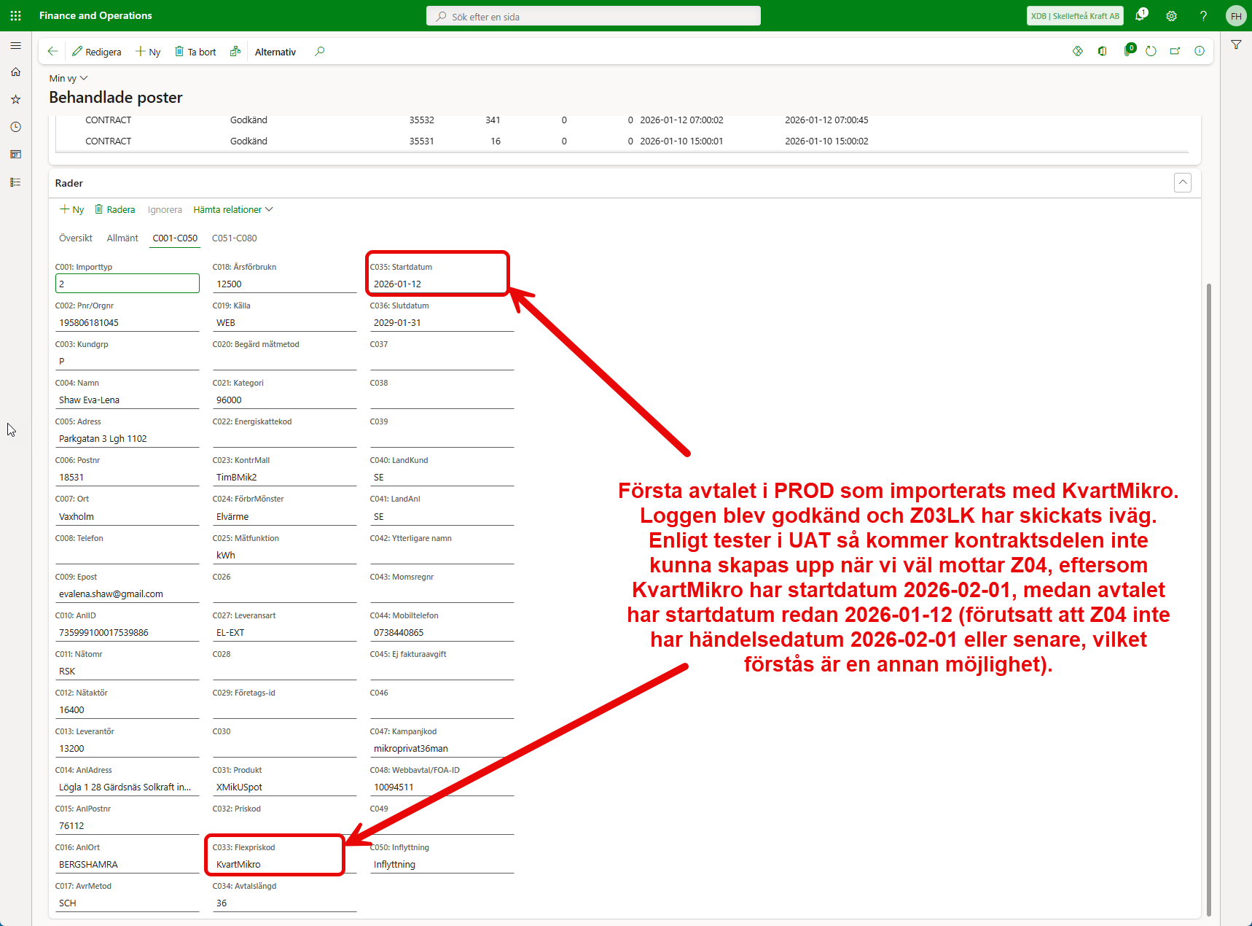Open the Home icon in left sidebar
1252x926 pixels.
[x=15, y=72]
